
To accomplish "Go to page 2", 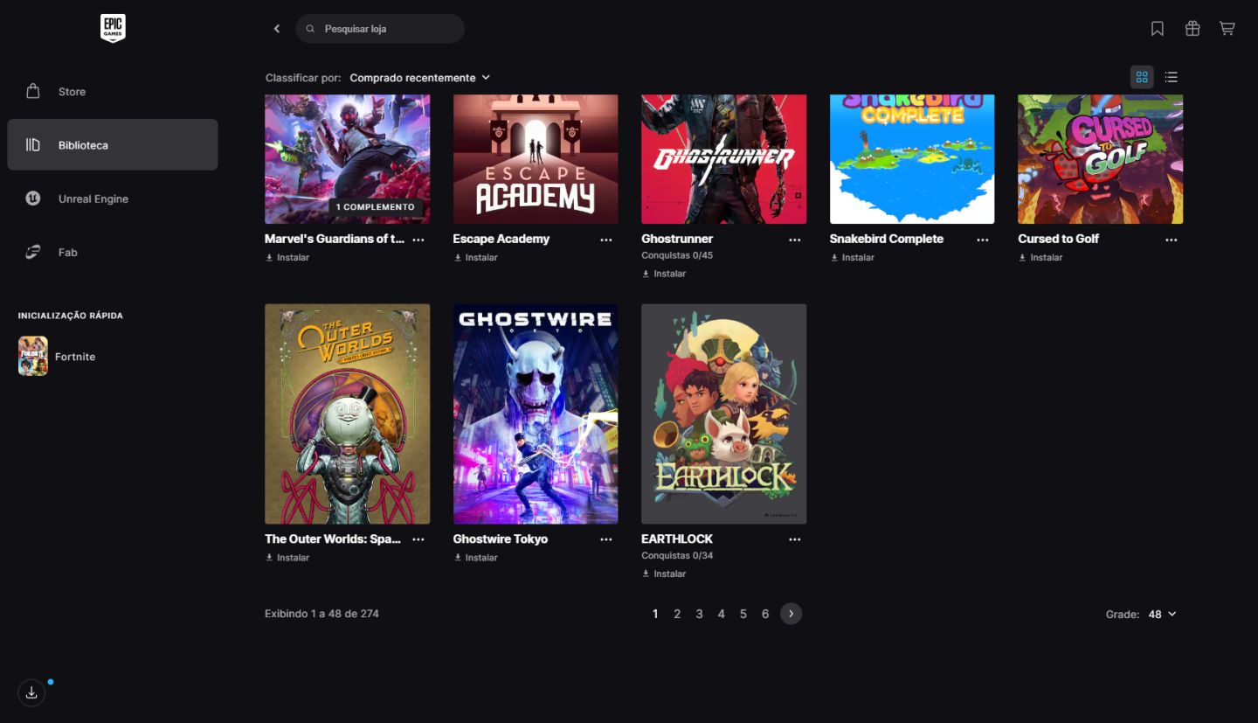I will [677, 614].
